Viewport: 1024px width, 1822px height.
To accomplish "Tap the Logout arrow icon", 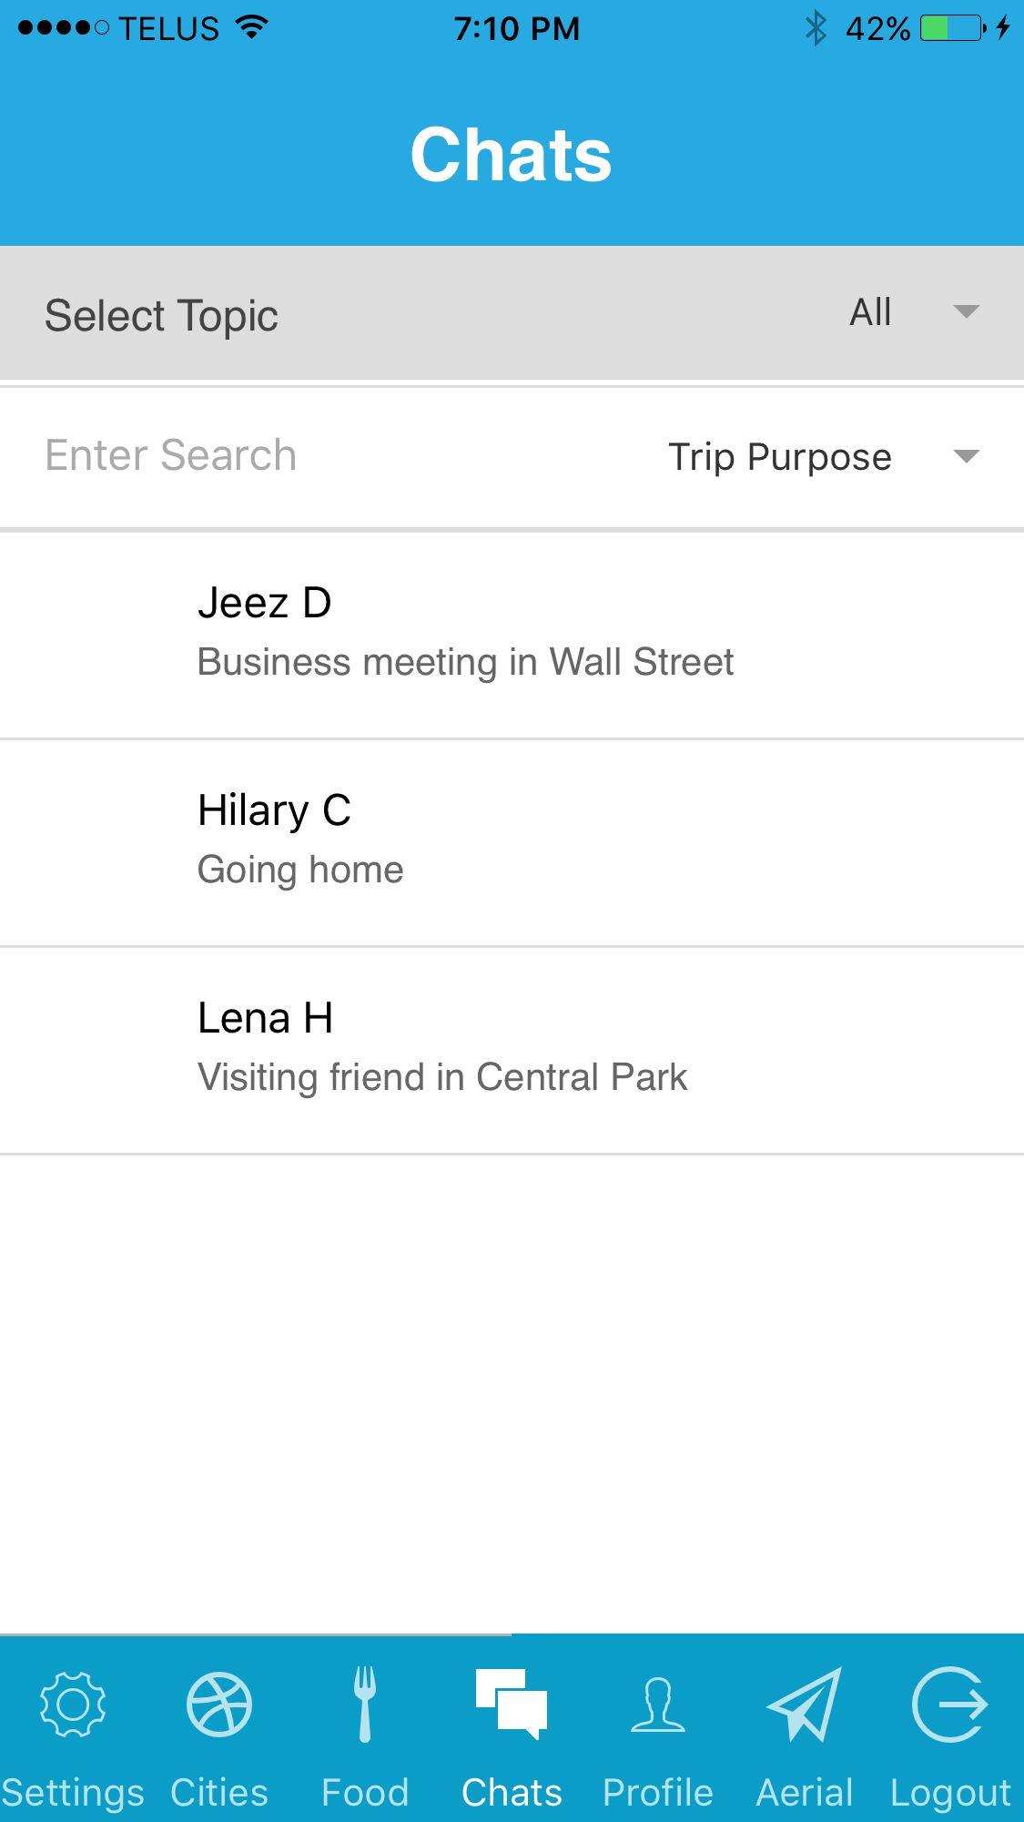I will coord(950,1705).
